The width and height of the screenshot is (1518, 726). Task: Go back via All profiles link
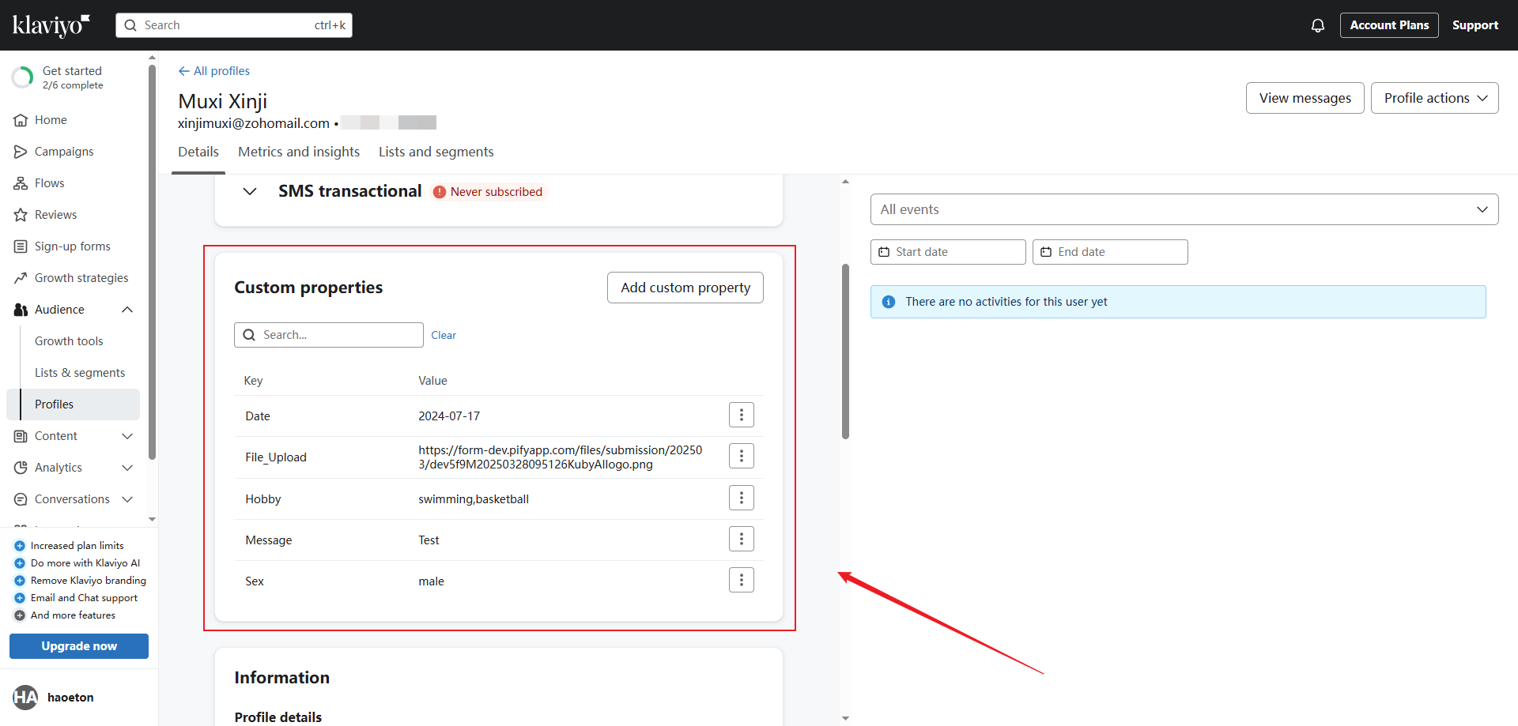pos(213,71)
